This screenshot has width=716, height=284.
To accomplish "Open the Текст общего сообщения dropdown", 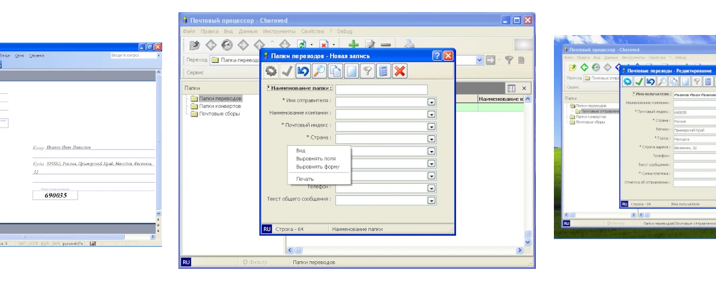I will (431, 200).
